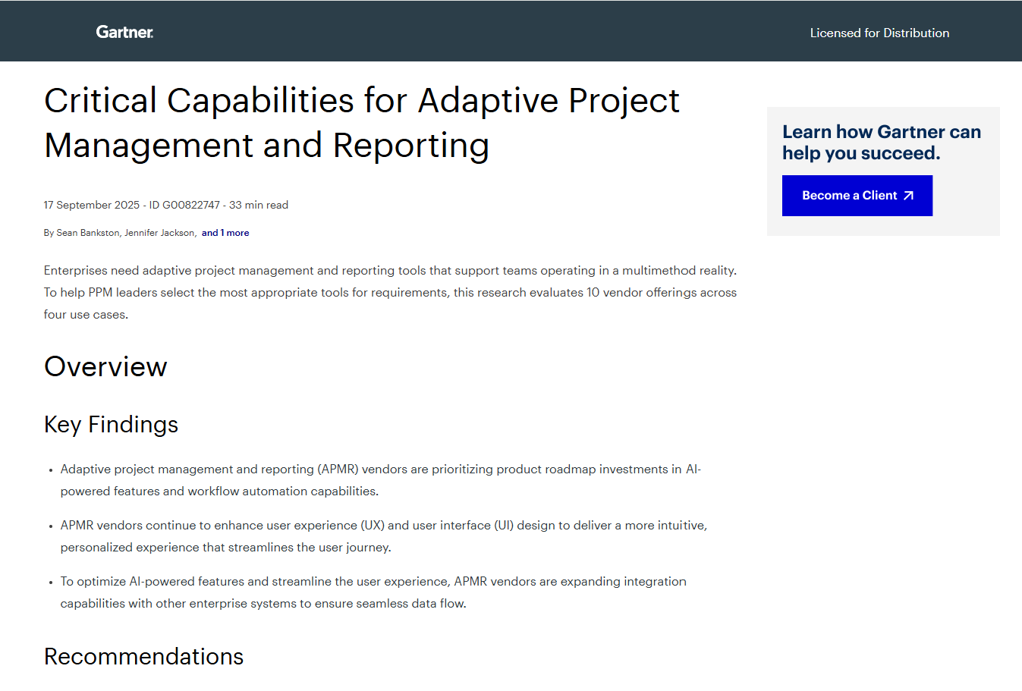Viewport: 1022px width, 691px height.
Task: Select the bullet about integration capabilities
Action: pyautogui.click(x=373, y=592)
